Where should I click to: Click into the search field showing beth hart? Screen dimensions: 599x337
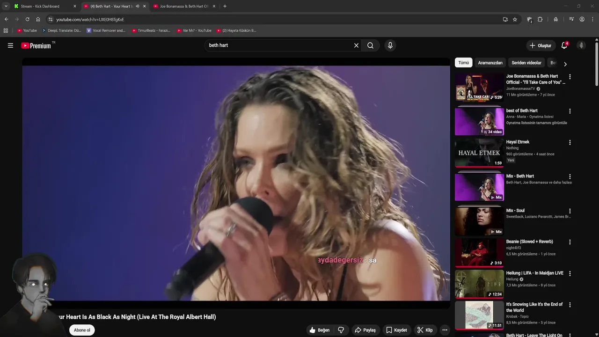[278, 45]
